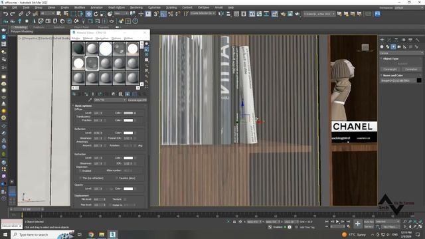The height and width of the screenshot is (239, 425).
Task: Click the left creation button under Object Type
Action: [x=390, y=69]
